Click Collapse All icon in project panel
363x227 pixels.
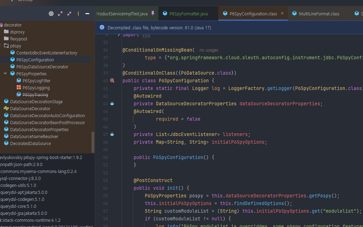[x=69, y=14]
